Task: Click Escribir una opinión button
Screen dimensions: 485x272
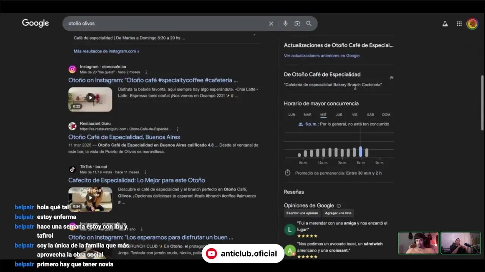Action: click(302, 213)
